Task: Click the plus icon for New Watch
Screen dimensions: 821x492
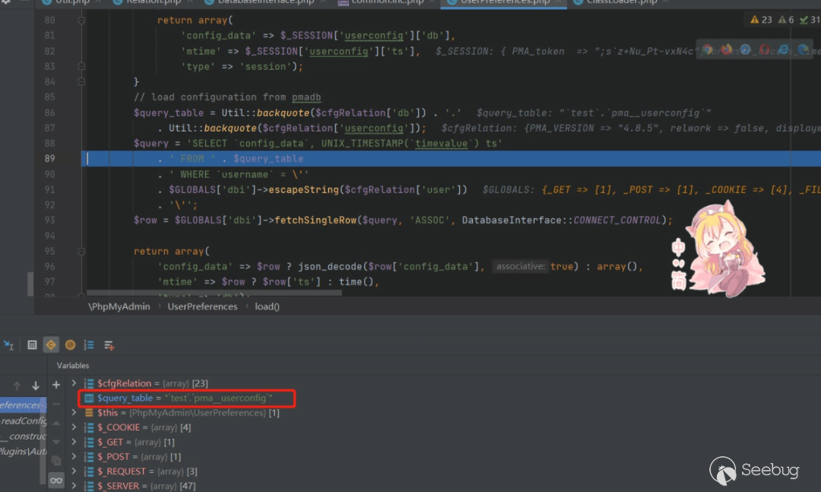Action: [x=56, y=385]
